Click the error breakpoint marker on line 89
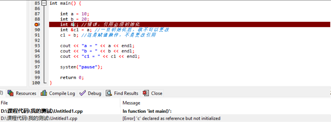The width and height of the screenshot is (331, 122). pyautogui.click(x=36, y=25)
